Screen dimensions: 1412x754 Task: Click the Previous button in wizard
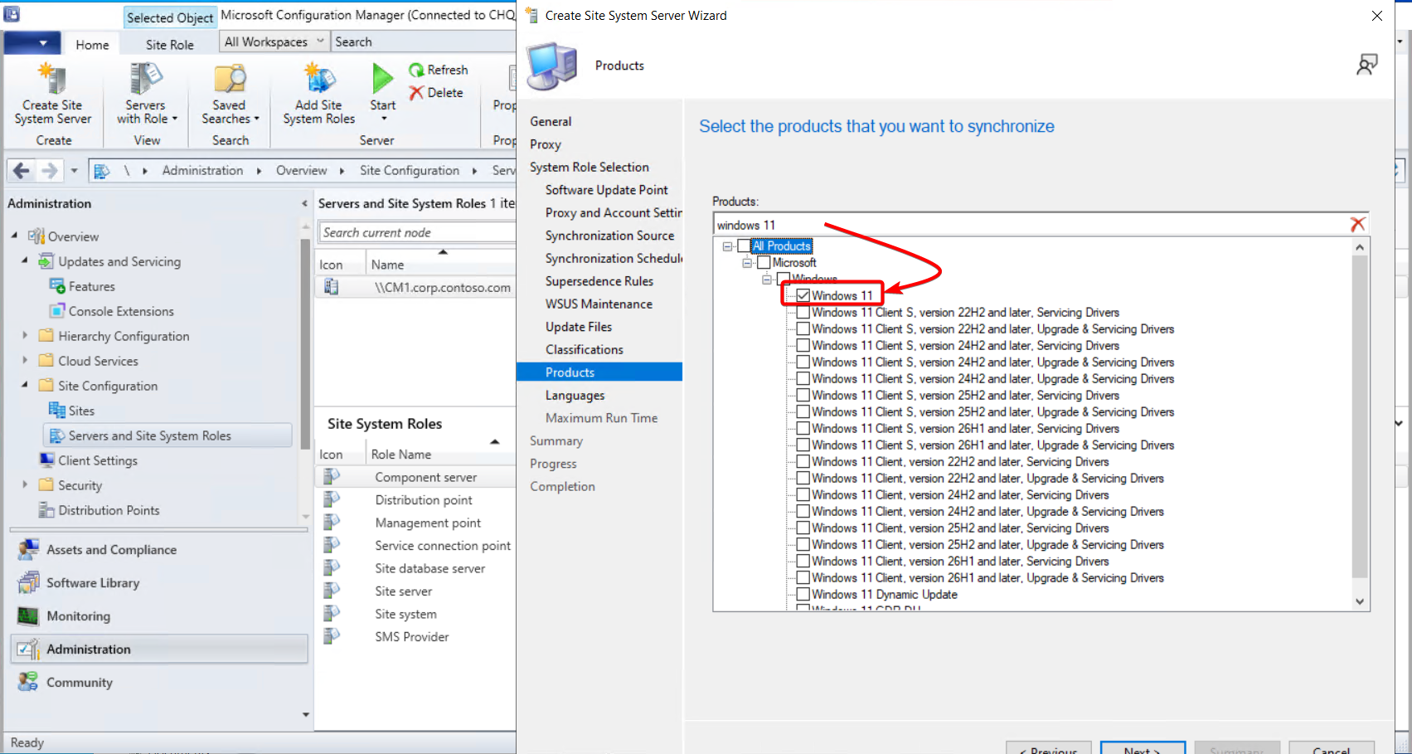point(1049,747)
